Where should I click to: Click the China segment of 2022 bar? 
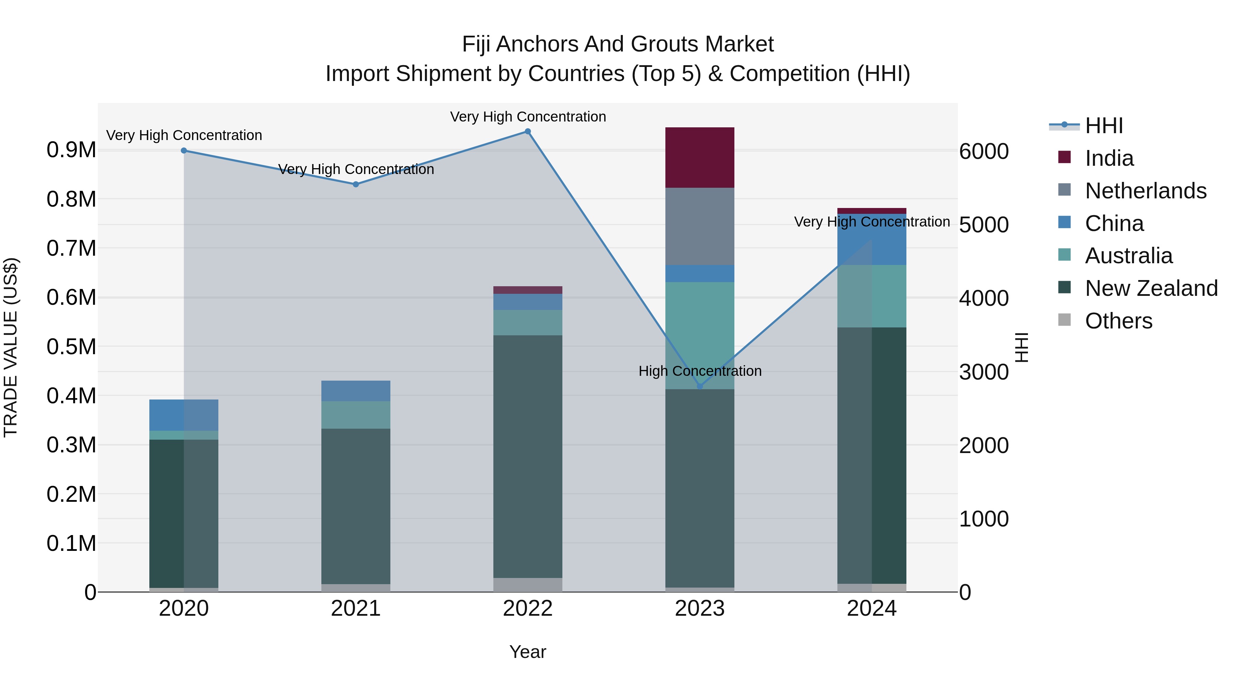click(528, 302)
